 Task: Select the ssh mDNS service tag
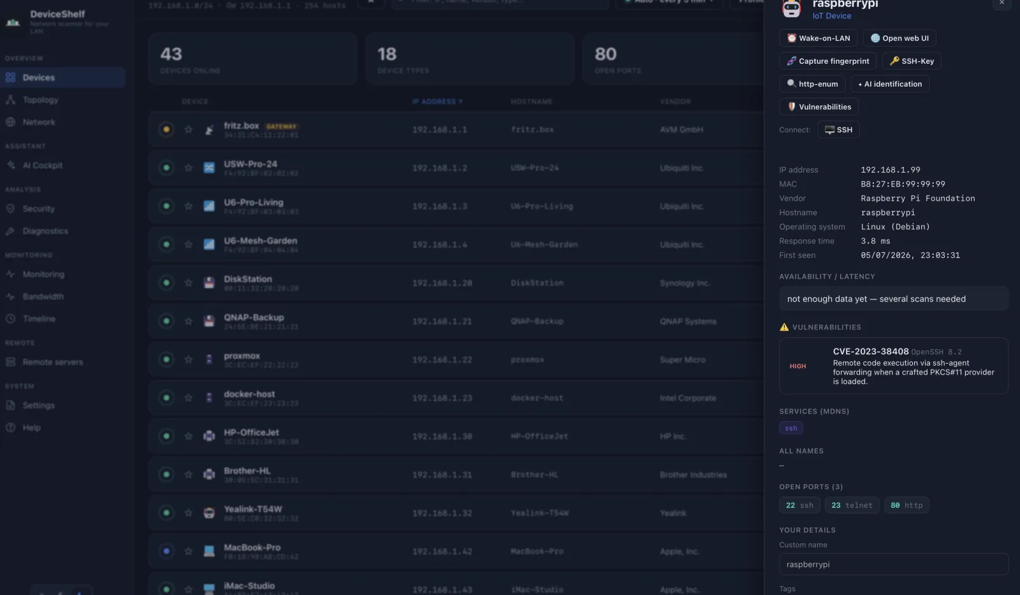790,428
